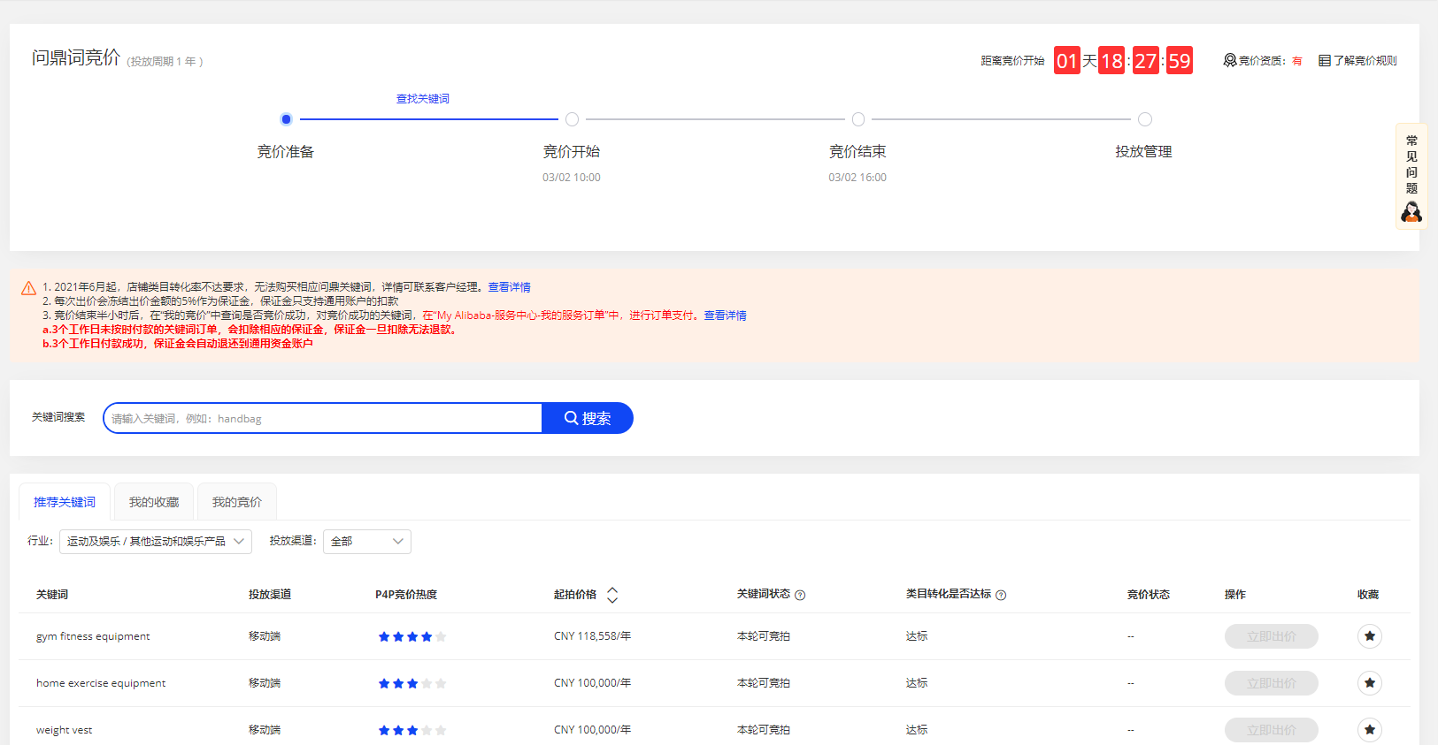Click the favorite star for gym fitness equipment
1438x745 pixels.
click(1369, 636)
